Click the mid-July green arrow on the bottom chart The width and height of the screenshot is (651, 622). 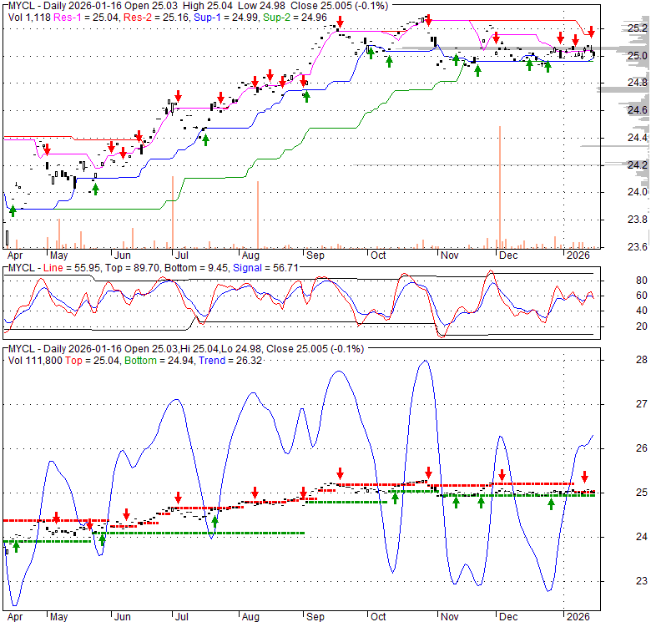pyautogui.click(x=214, y=523)
